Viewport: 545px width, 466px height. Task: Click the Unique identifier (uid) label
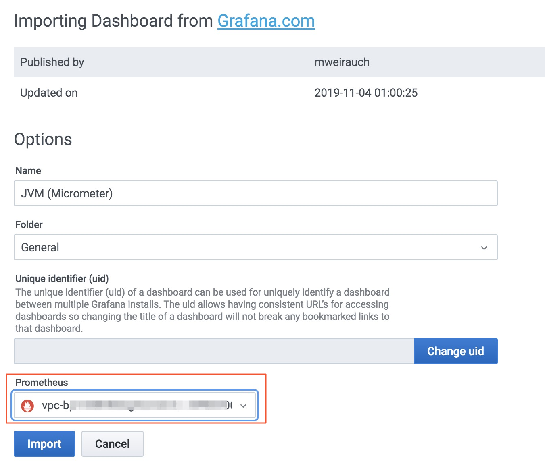[x=62, y=278]
